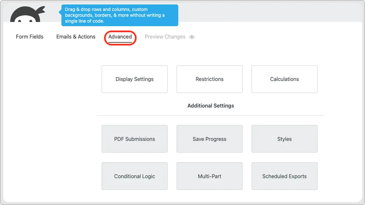
Task: Click the divider line below Additional Settings
Action: (x=211, y=116)
